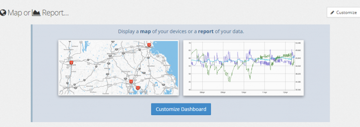Viewport: 360px width, 127px height.
Task: Click the Customize Dashboard button
Action: (x=181, y=109)
